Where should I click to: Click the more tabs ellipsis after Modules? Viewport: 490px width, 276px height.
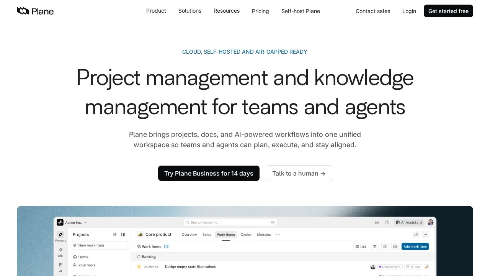tap(278, 235)
